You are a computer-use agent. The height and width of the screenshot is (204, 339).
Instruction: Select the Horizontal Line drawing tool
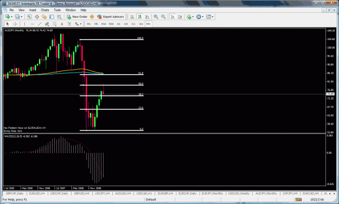point(32,24)
